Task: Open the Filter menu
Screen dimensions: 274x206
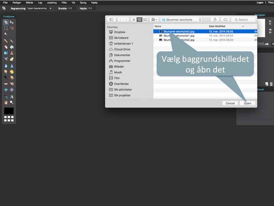Action: click(x=64, y=2)
